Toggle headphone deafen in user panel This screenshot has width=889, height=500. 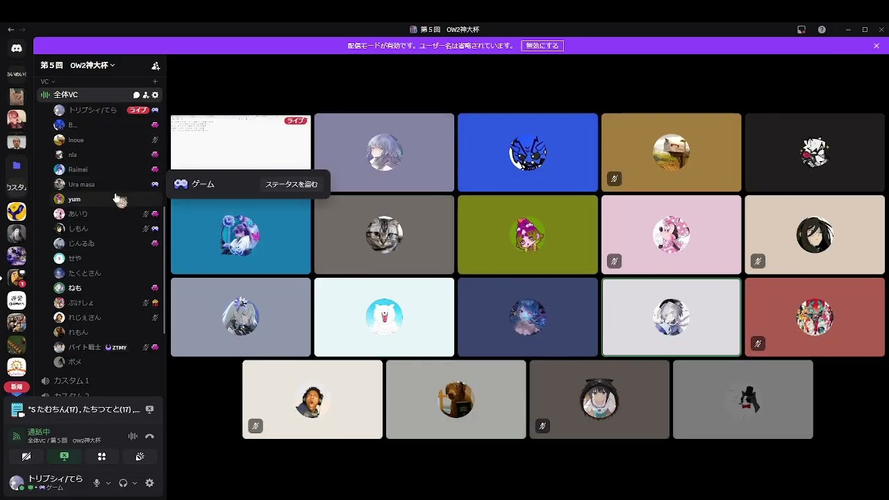pyautogui.click(x=123, y=483)
